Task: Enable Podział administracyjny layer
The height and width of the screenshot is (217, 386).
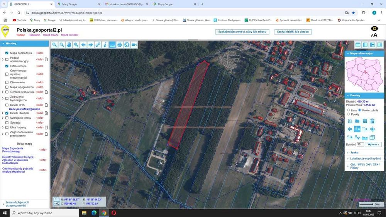Action: [7, 59]
